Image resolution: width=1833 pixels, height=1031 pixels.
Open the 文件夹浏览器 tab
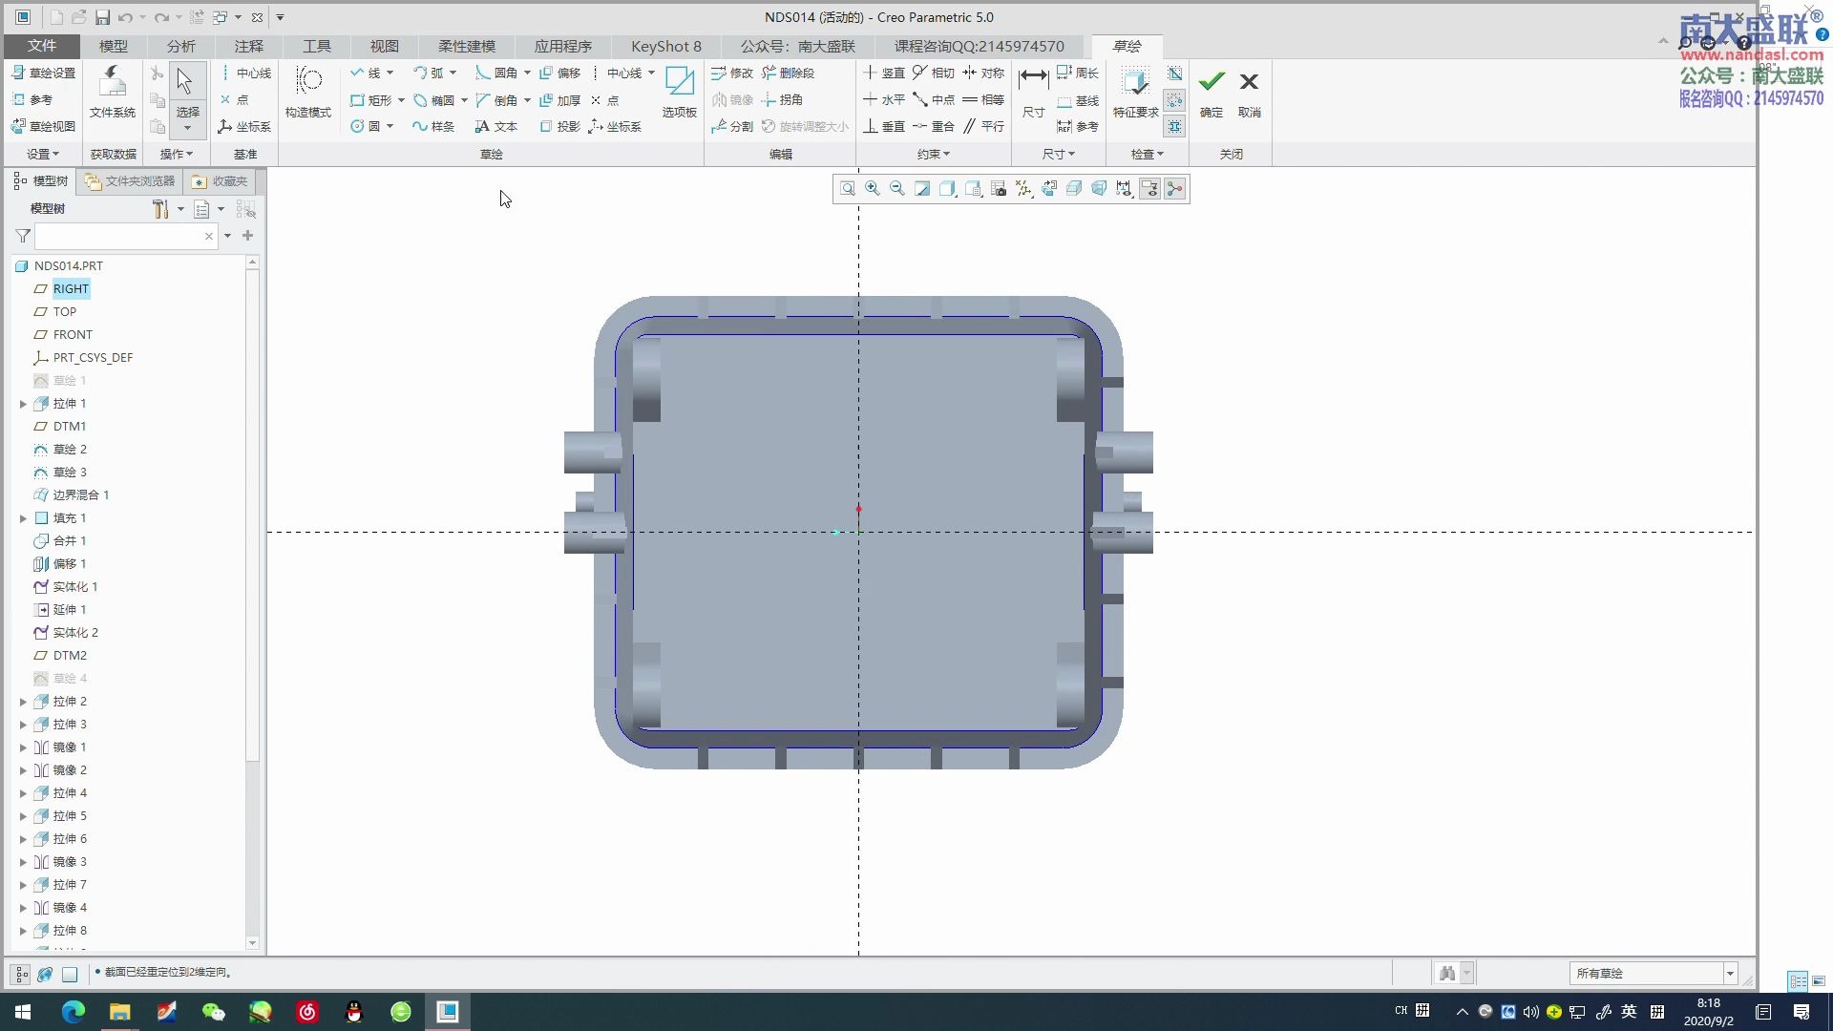click(x=130, y=180)
